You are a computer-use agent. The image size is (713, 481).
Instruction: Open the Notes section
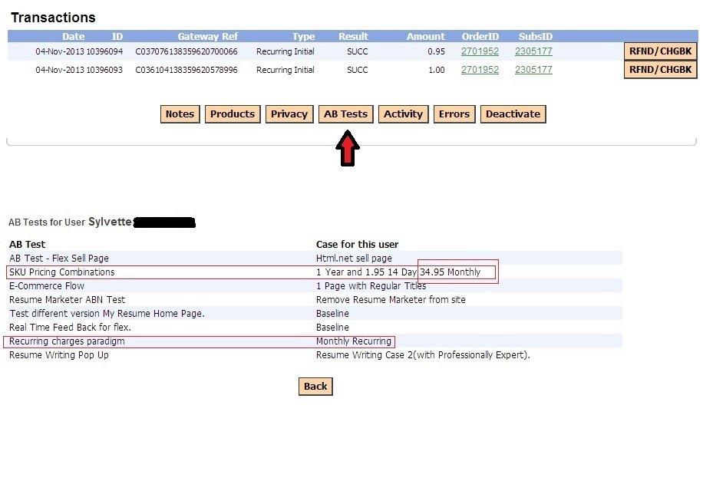pos(180,114)
